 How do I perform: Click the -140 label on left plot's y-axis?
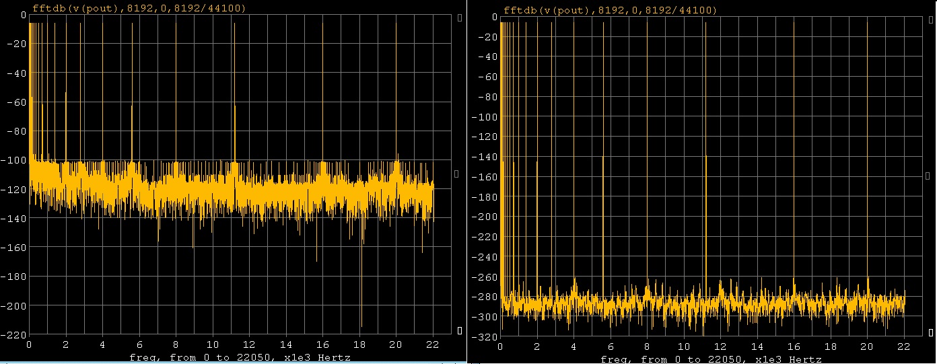click(x=14, y=218)
